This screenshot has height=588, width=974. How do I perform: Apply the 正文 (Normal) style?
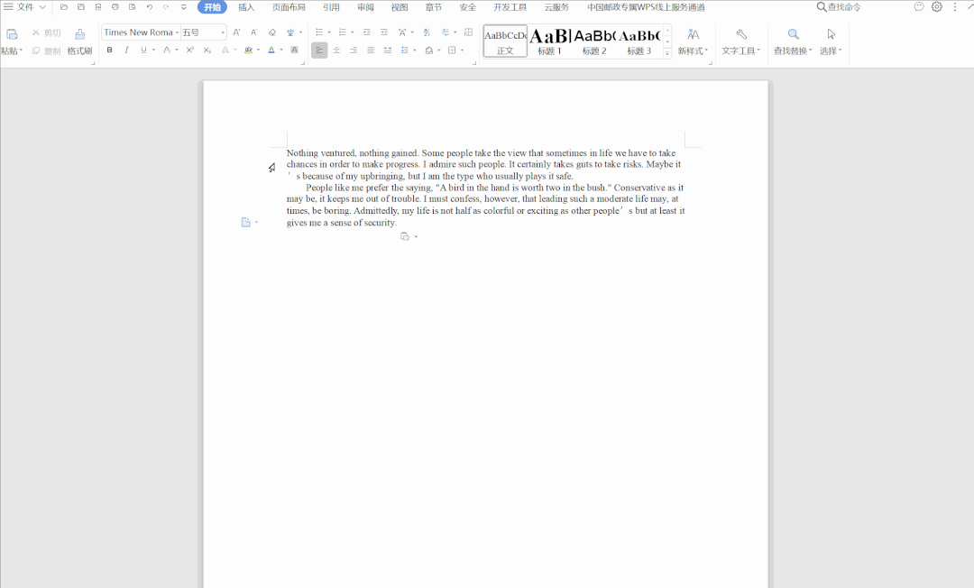[x=505, y=41]
